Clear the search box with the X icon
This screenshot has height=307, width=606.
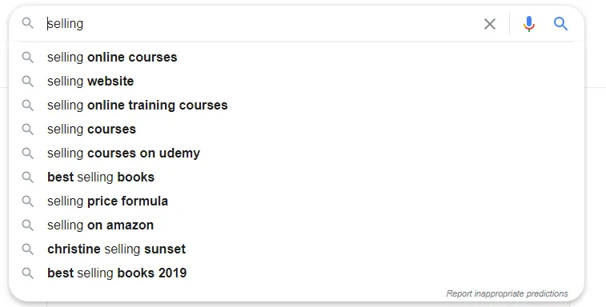tap(490, 24)
